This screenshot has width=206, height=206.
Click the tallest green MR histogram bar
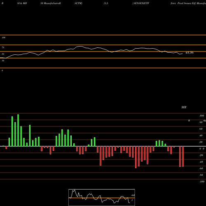click(x=18, y=130)
